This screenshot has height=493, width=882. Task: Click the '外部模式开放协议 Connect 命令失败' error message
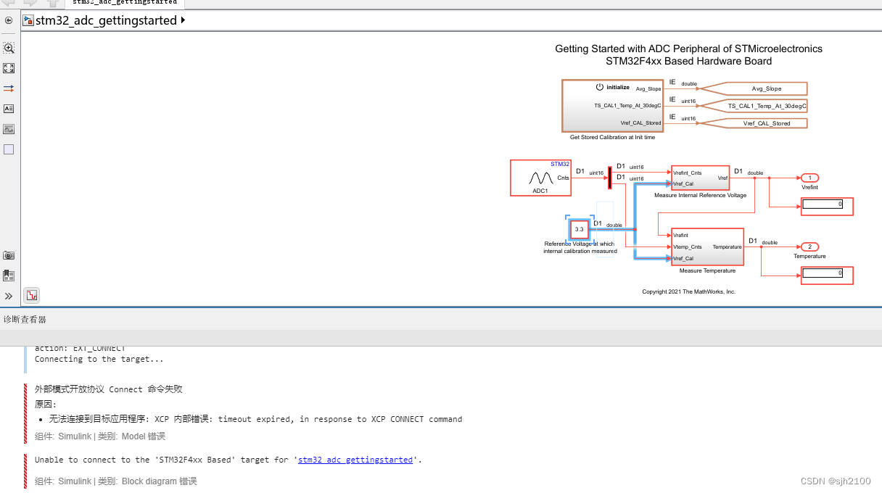tap(108, 389)
